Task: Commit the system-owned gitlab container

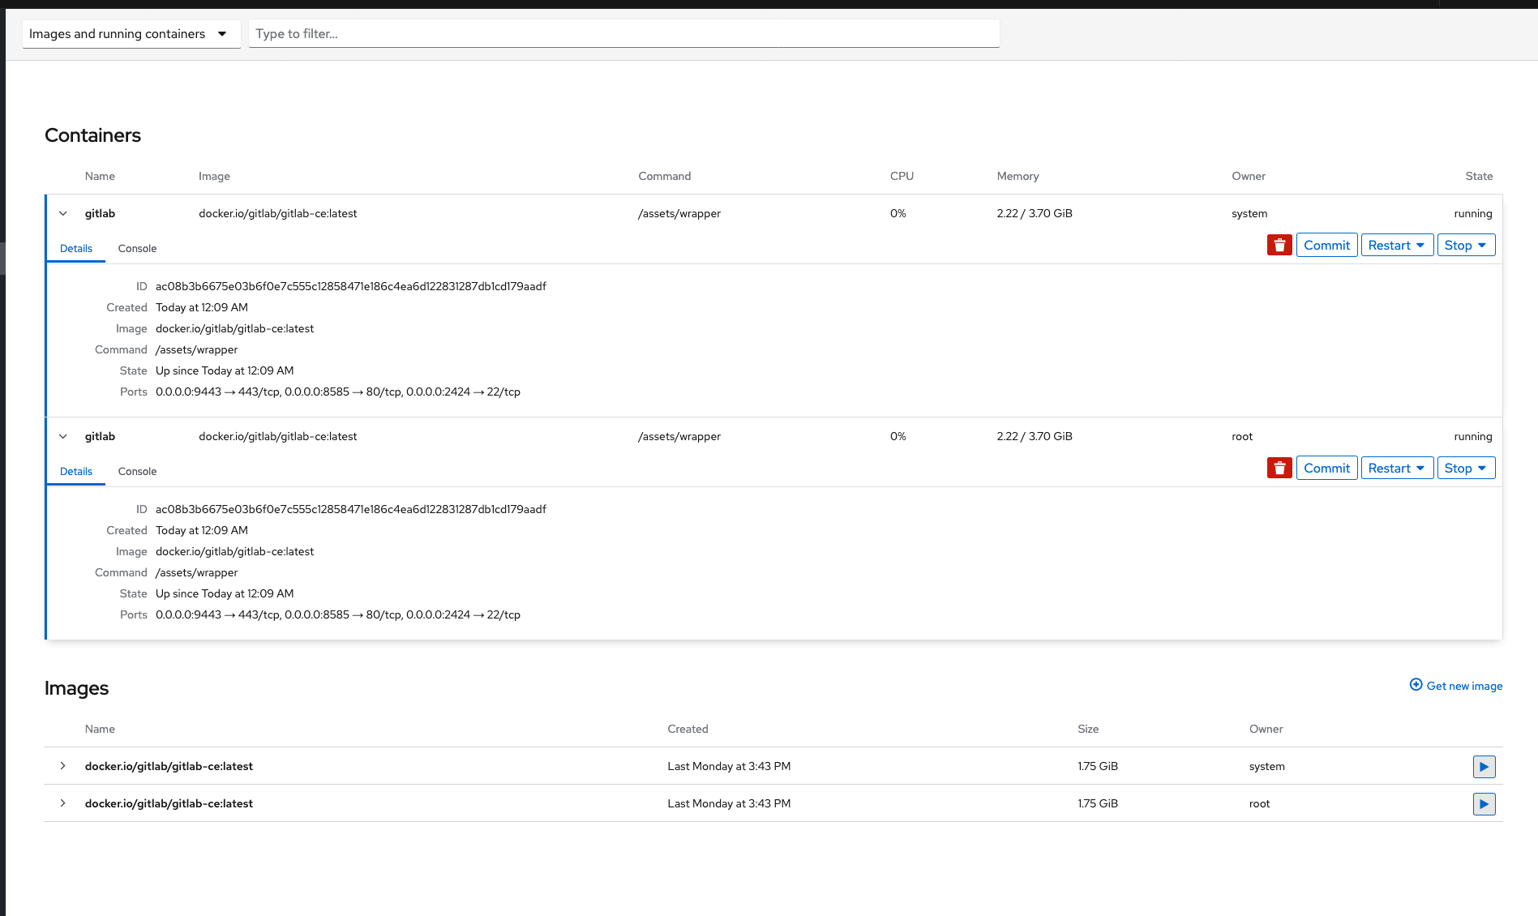Action: (1326, 244)
